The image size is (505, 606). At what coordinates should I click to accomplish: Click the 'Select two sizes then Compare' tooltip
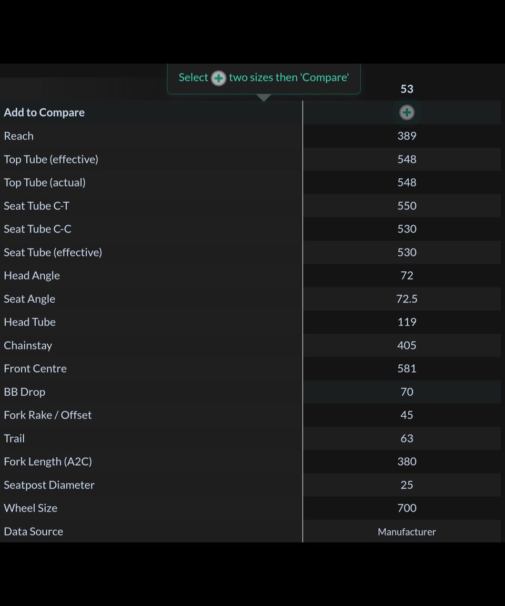point(264,78)
